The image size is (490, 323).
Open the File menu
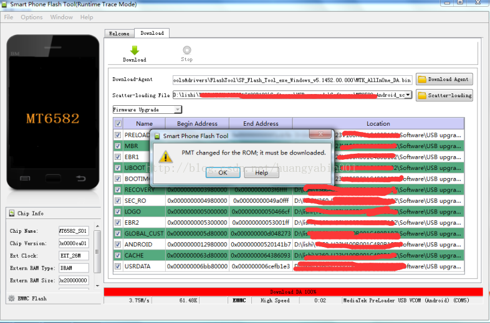pyautogui.click(x=9, y=17)
